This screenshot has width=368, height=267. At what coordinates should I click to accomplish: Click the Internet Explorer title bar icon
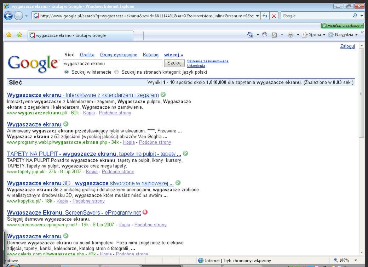click(7, 6)
